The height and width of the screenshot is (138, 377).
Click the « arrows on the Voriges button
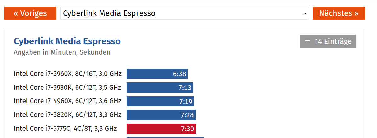[16, 13]
